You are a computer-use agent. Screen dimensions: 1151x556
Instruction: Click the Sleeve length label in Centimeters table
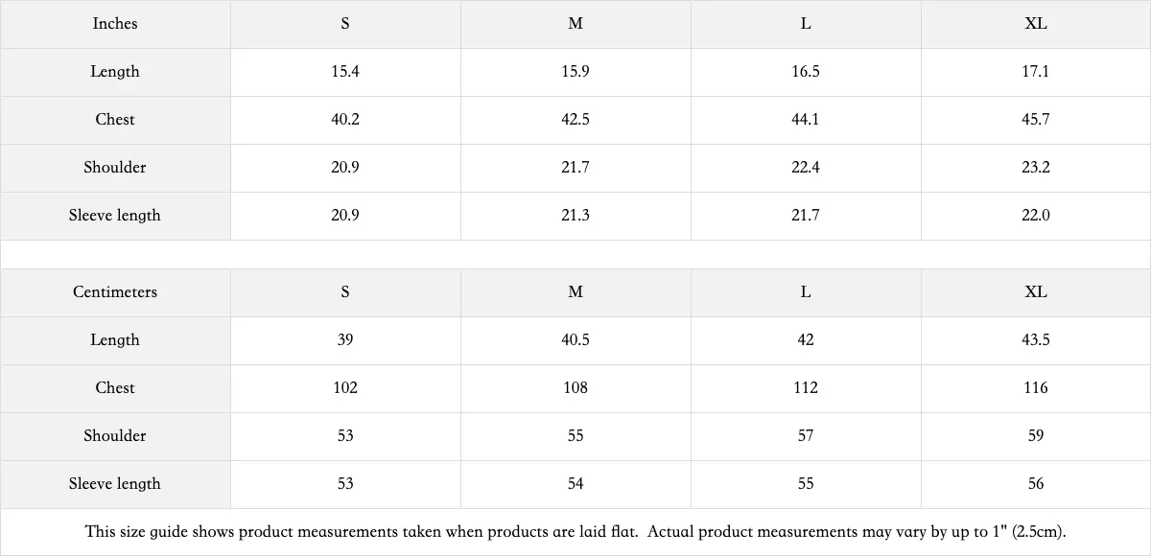(115, 484)
